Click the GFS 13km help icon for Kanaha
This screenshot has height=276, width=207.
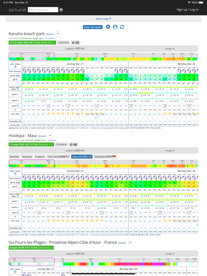point(15,67)
